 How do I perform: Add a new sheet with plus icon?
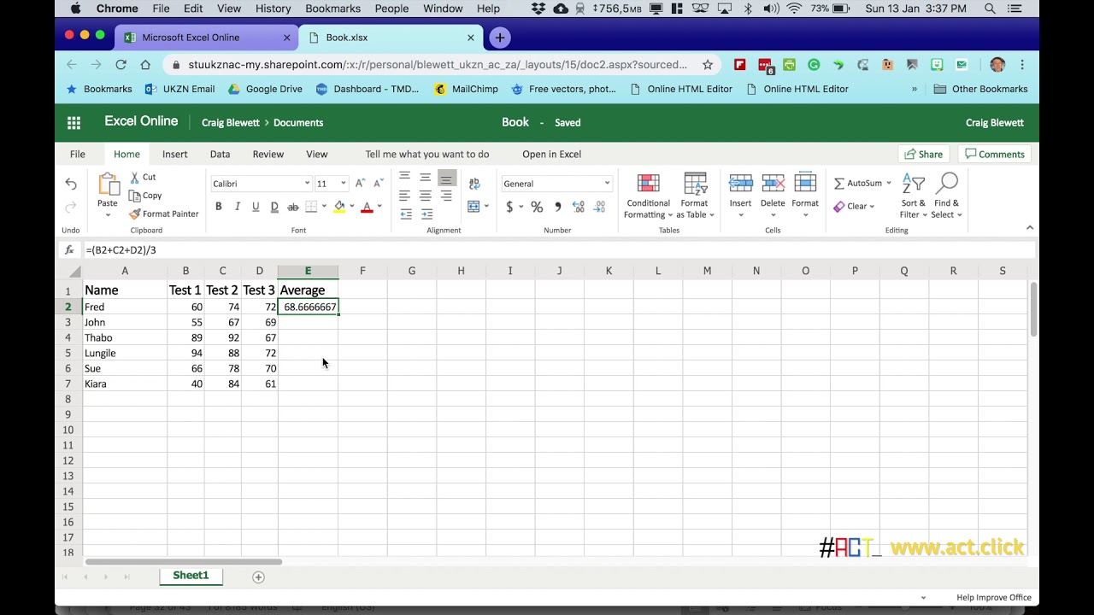pyautogui.click(x=258, y=577)
